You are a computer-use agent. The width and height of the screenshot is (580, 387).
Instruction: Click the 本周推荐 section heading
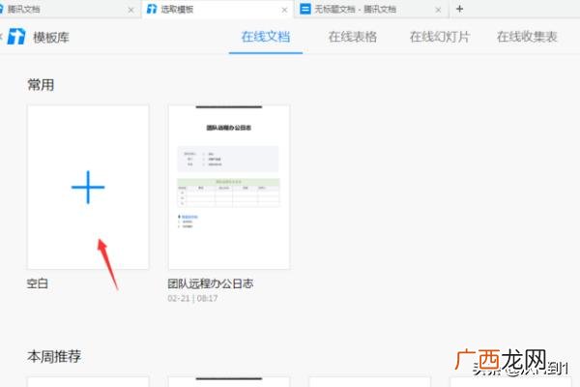(x=54, y=357)
